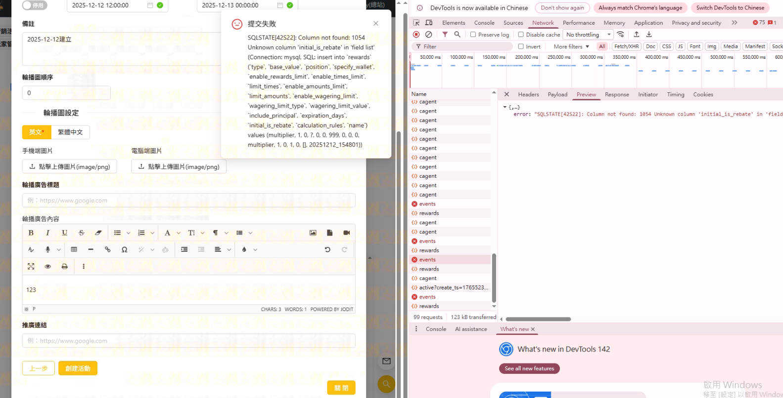Click the 創建活動 button

[x=78, y=368]
